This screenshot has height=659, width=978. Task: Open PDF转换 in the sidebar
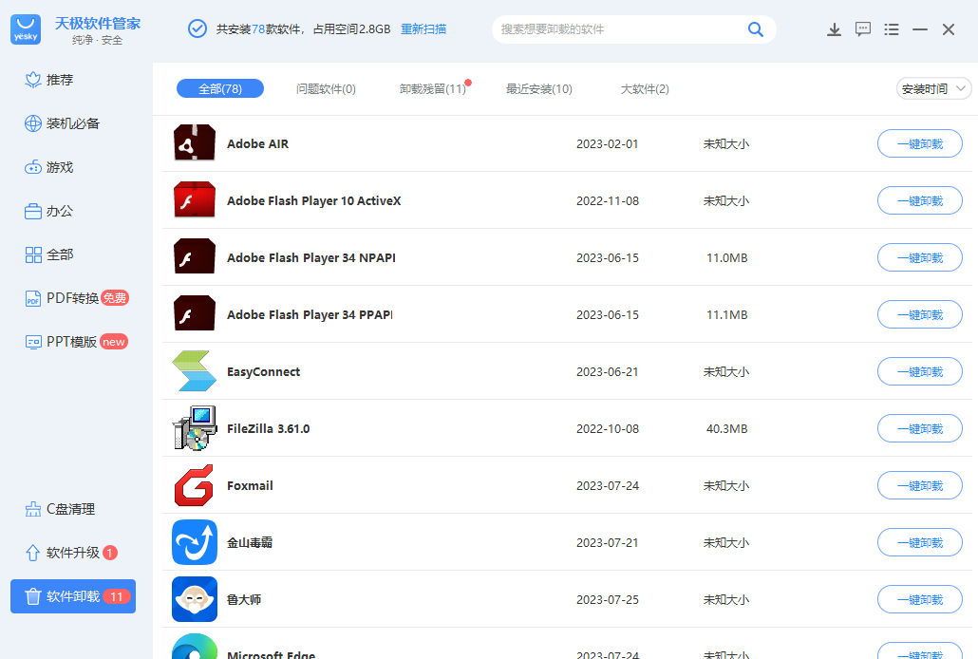[x=77, y=298]
